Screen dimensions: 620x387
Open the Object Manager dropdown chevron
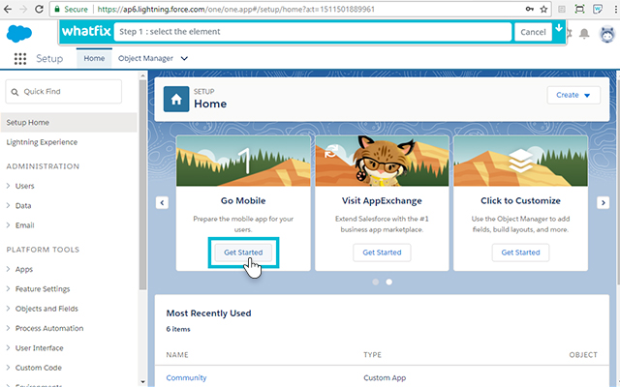[184, 58]
